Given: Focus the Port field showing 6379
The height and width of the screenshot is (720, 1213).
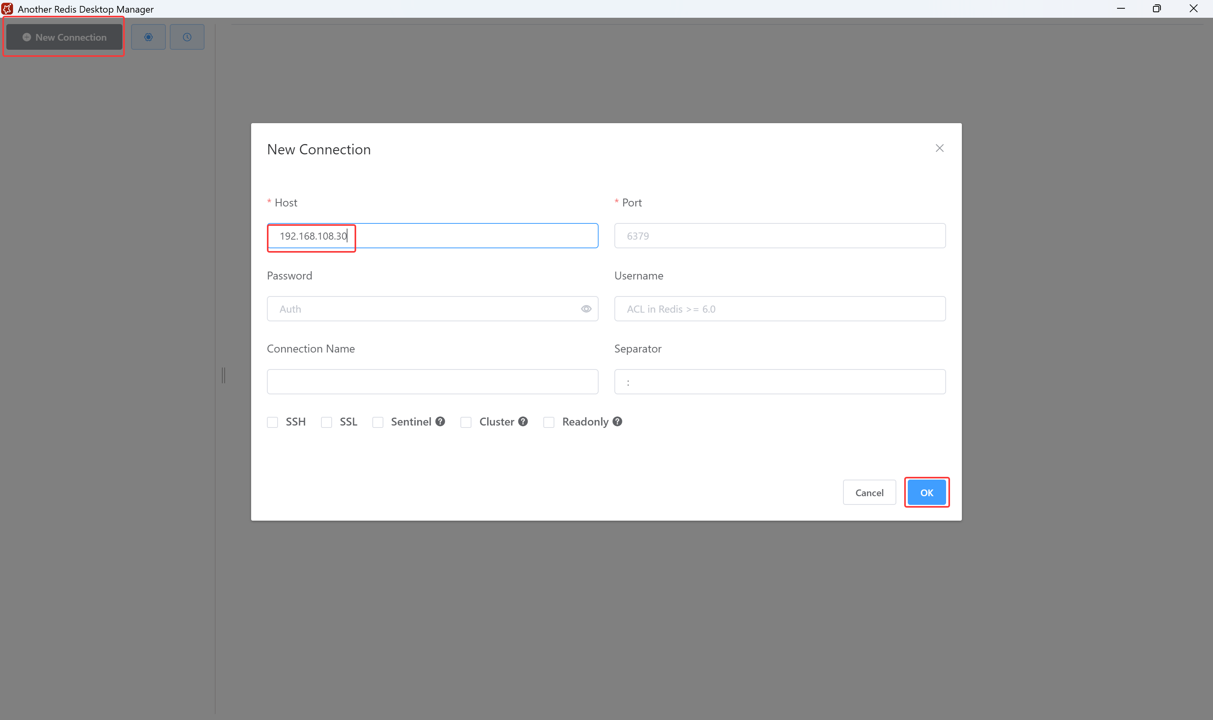Looking at the screenshot, I should tap(780, 236).
